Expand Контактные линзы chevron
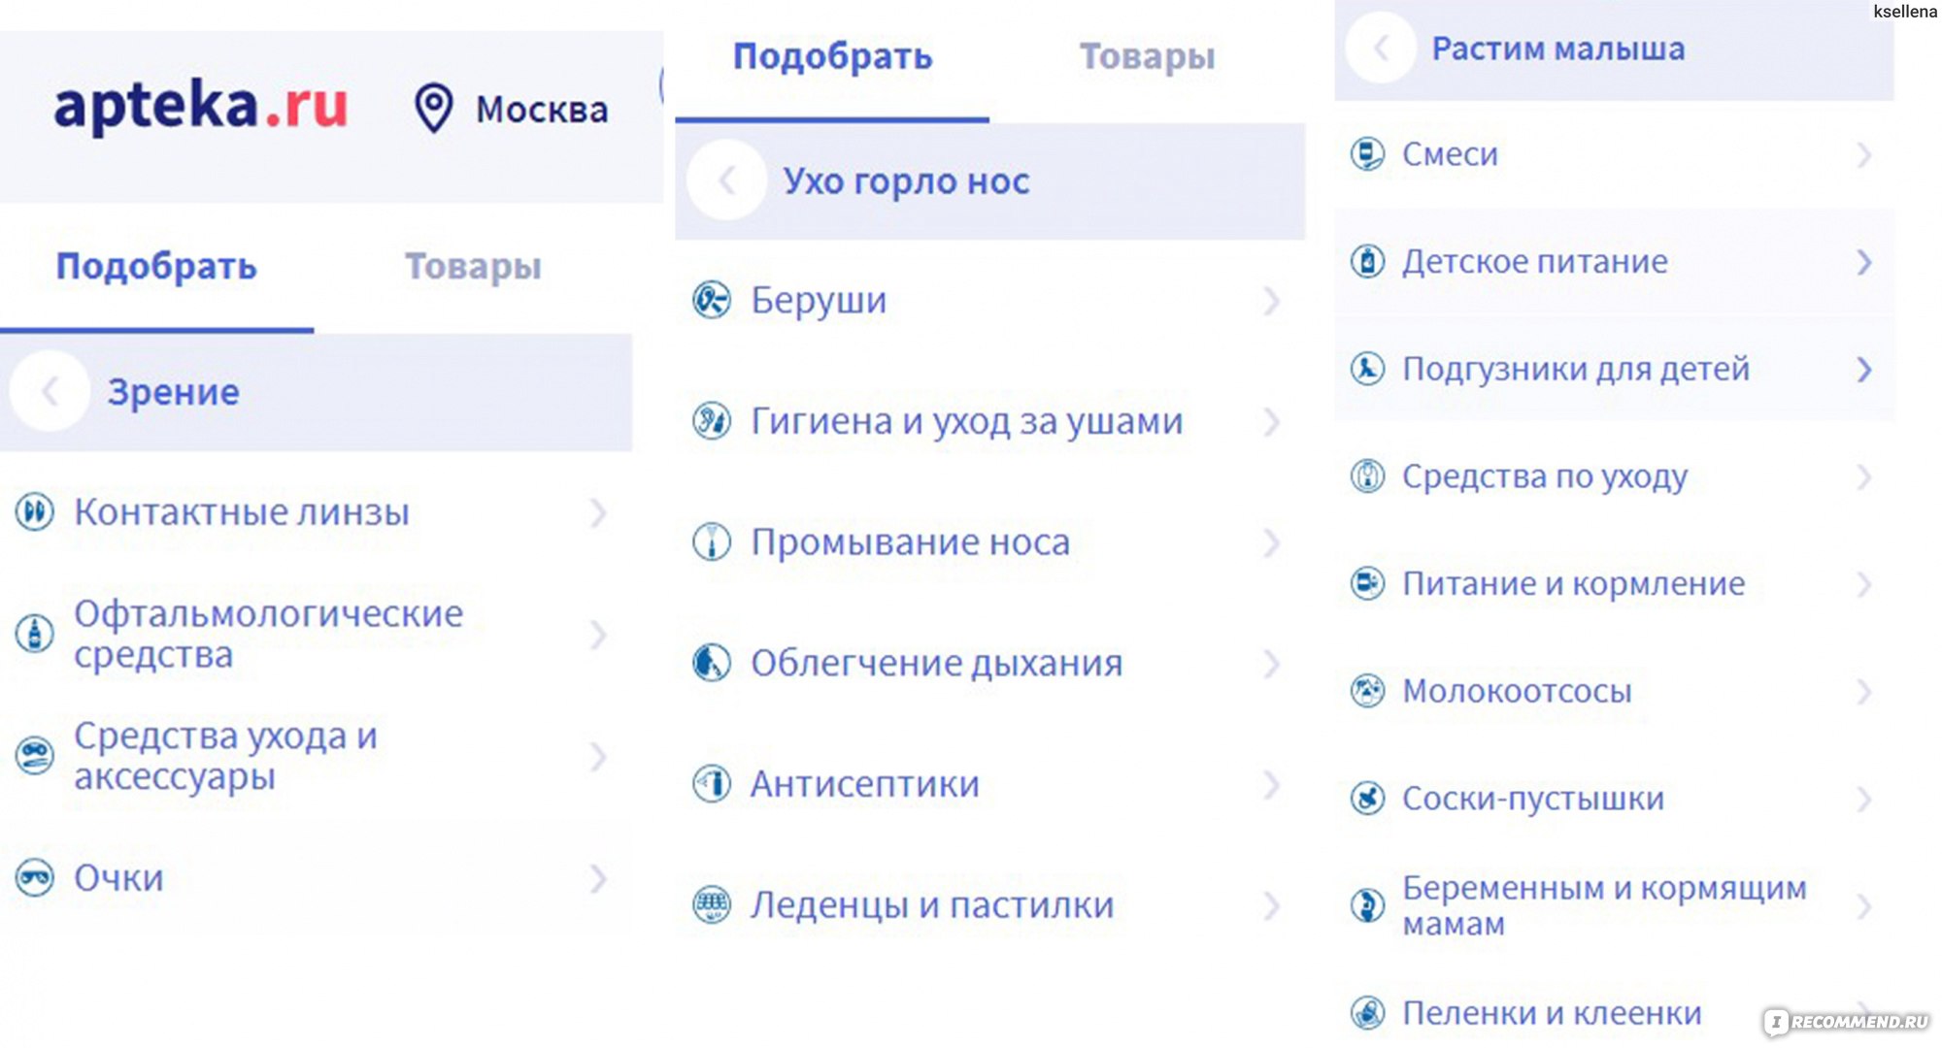This screenshot has height=1048, width=1942. click(x=598, y=512)
